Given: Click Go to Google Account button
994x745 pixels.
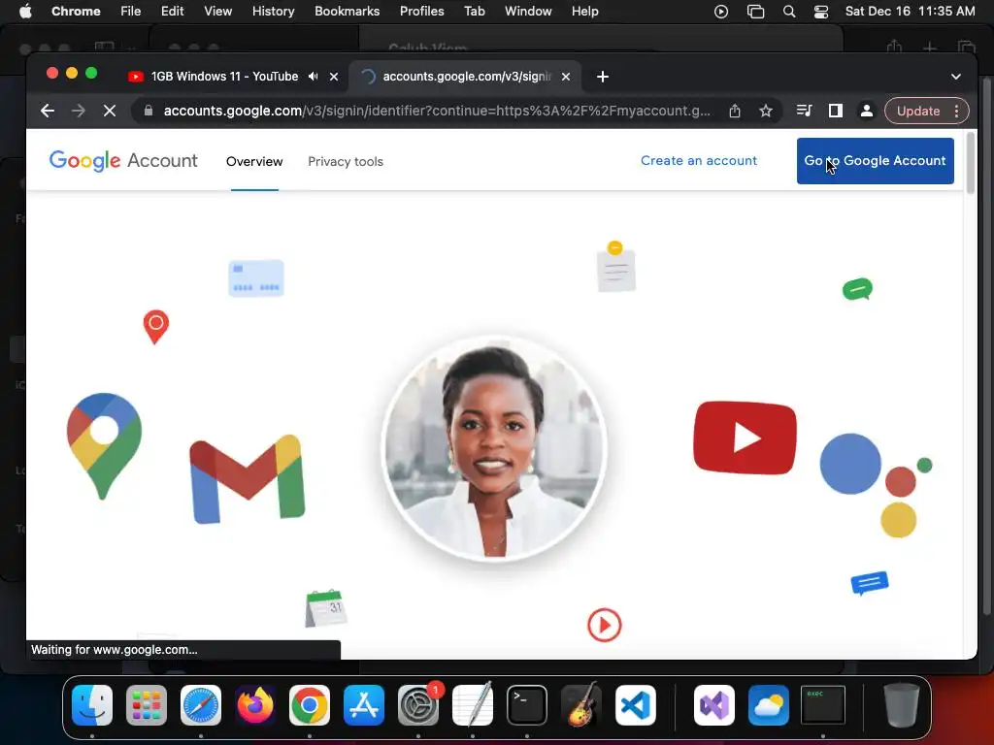Looking at the screenshot, I should [875, 161].
